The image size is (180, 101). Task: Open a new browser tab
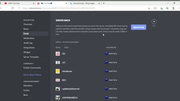(104, 3)
